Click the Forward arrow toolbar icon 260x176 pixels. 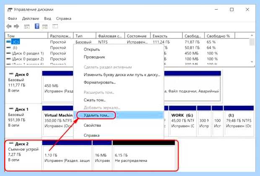pyautogui.click(x=16, y=26)
